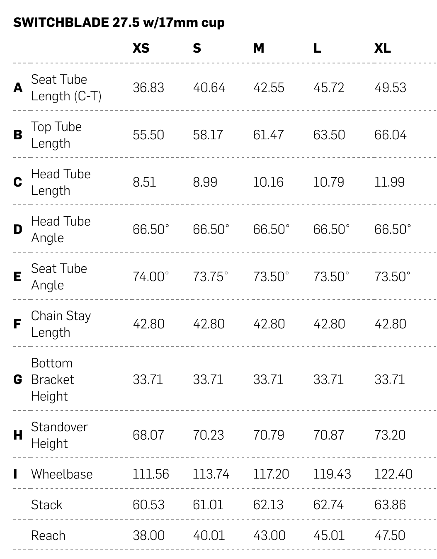Viewport: 437px width, 559px height.
Task: Select the XS size column header
Action: click(141, 49)
